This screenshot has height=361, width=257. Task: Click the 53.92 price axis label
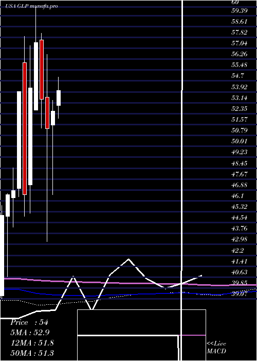(240, 87)
